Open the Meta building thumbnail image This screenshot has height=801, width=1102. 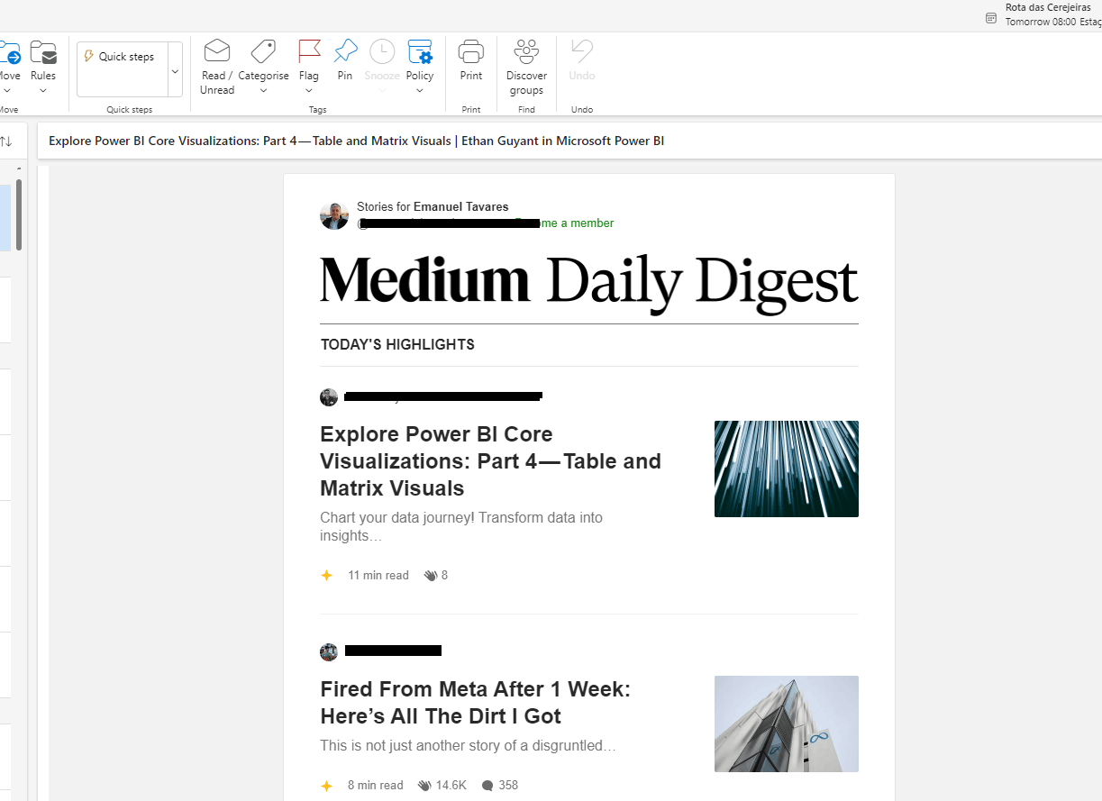(x=787, y=724)
